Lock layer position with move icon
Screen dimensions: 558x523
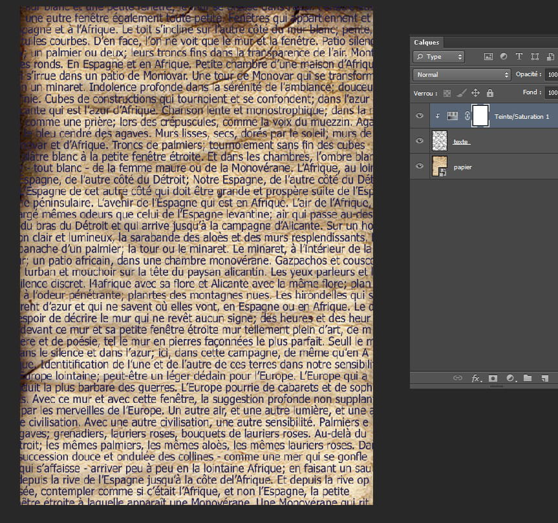[x=475, y=94]
